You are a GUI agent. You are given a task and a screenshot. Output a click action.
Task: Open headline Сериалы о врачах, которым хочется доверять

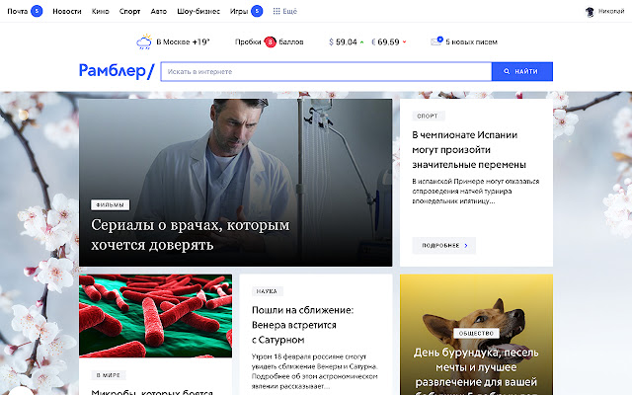(x=191, y=235)
